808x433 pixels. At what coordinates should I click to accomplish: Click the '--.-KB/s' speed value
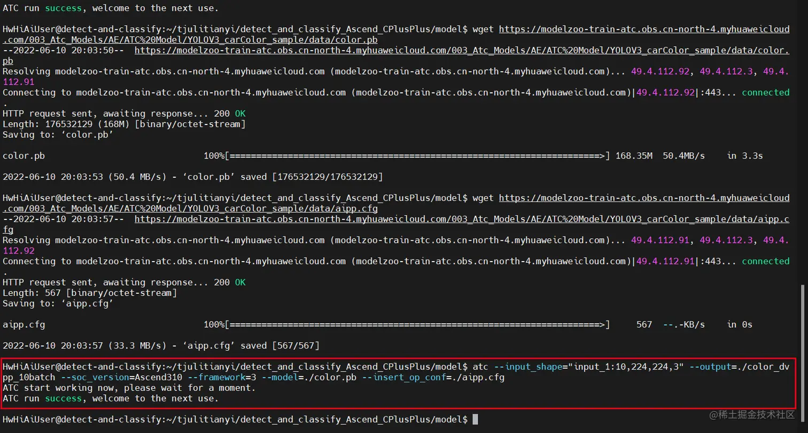point(684,325)
